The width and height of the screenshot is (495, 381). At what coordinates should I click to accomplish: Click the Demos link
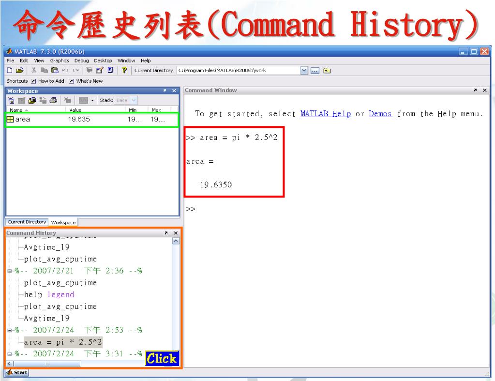380,114
